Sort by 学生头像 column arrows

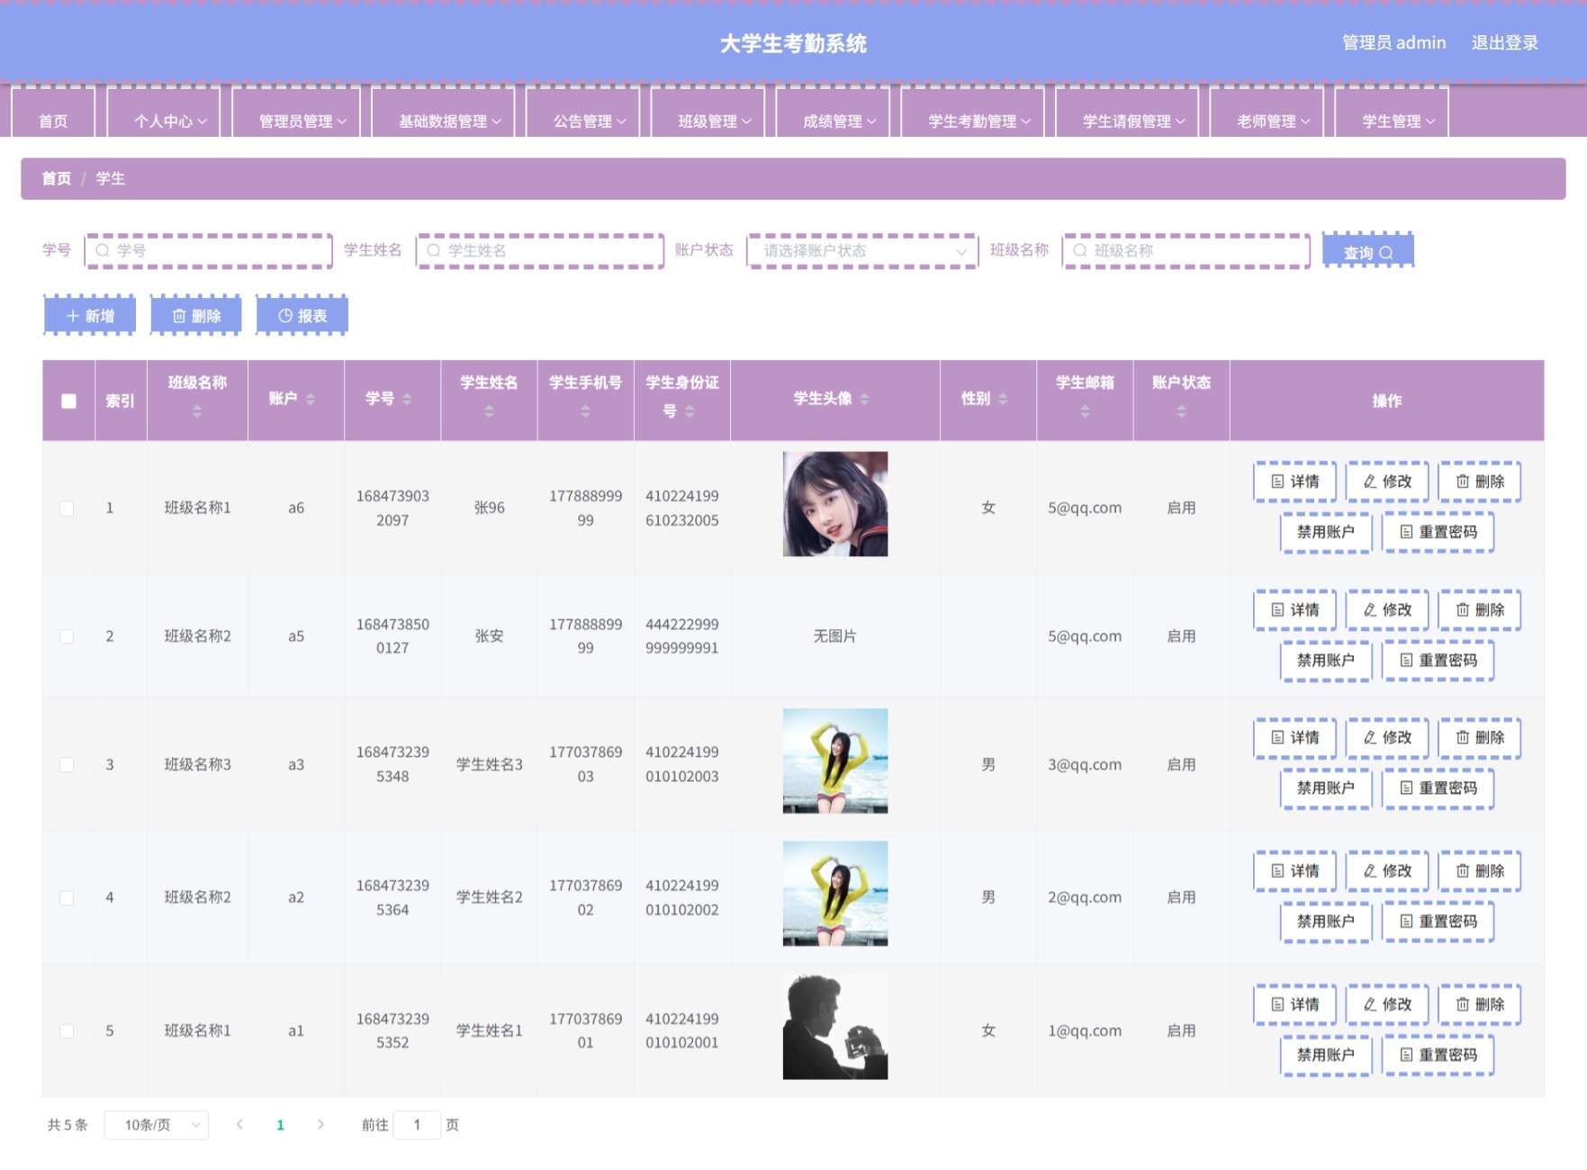tap(864, 399)
